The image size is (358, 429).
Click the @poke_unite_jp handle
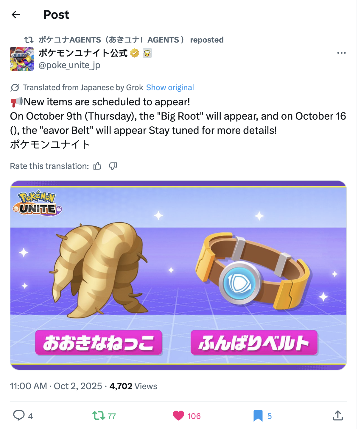69,65
